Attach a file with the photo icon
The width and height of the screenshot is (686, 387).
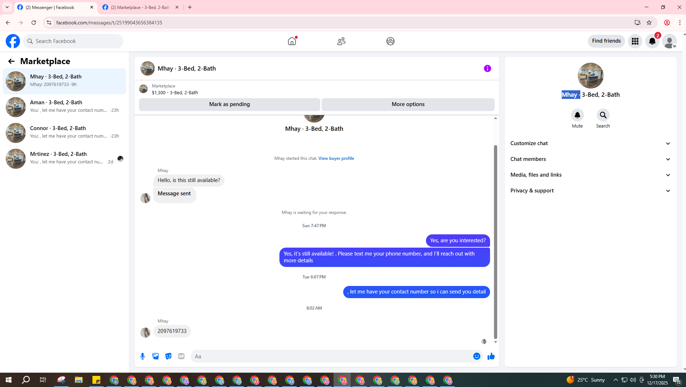(x=155, y=356)
